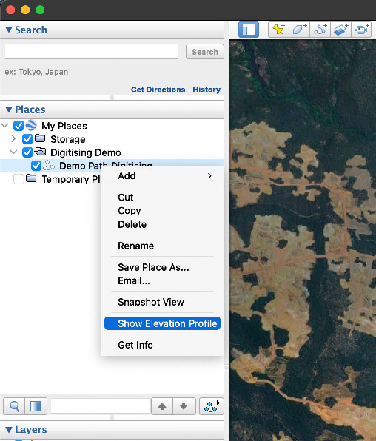Move selected place up with arrow
Screen dimensions: 376x441
point(162,406)
